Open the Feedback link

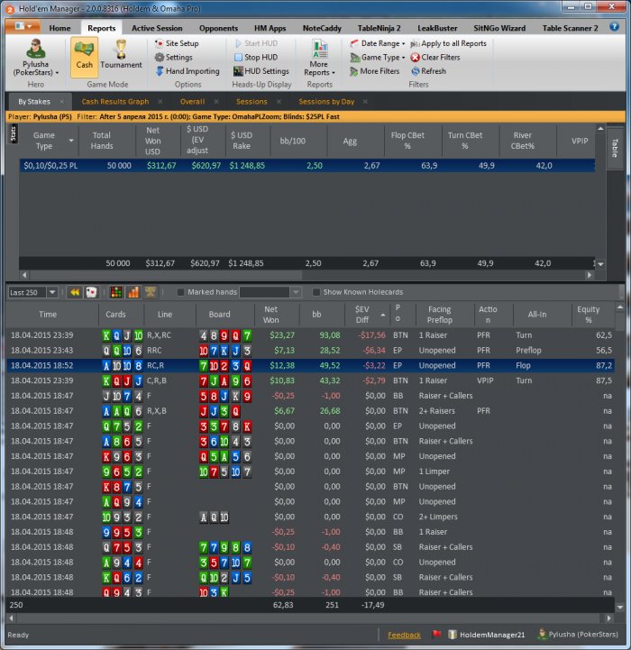pyautogui.click(x=404, y=635)
